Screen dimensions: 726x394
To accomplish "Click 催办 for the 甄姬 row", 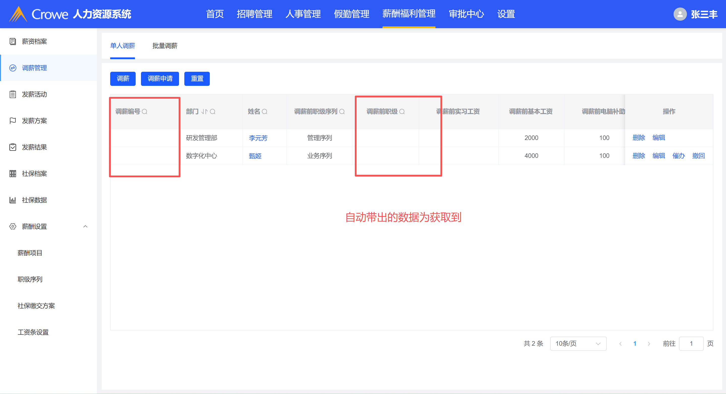I will pyautogui.click(x=678, y=156).
